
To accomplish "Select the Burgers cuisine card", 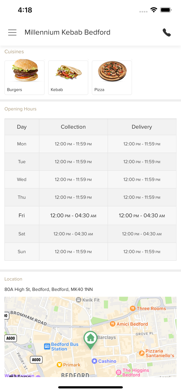I will (25, 77).
